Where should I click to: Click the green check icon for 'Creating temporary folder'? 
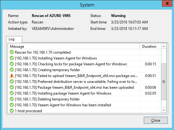coord(12,70)
